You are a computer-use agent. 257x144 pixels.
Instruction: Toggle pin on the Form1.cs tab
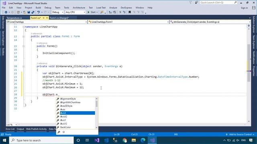44,18
